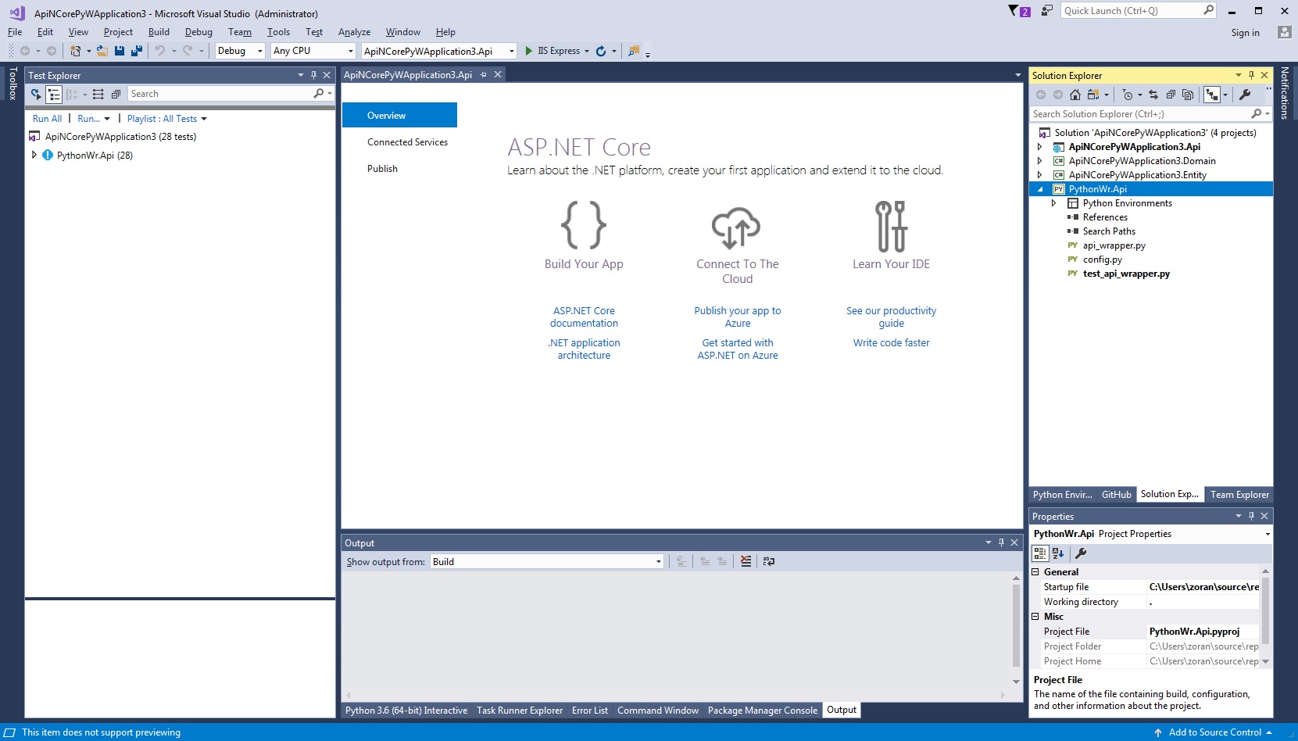Click the Collapse All icon in Solution Explorer
Viewport: 1298px width, 741px height.
tap(1171, 94)
